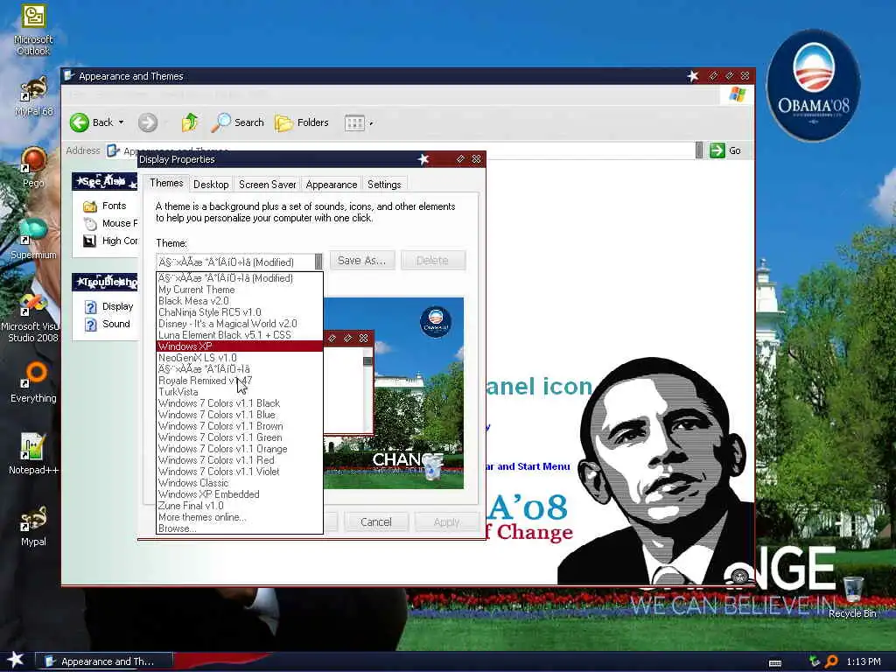
Task: Select Zune Final v1.0 theme
Action: 240,506
